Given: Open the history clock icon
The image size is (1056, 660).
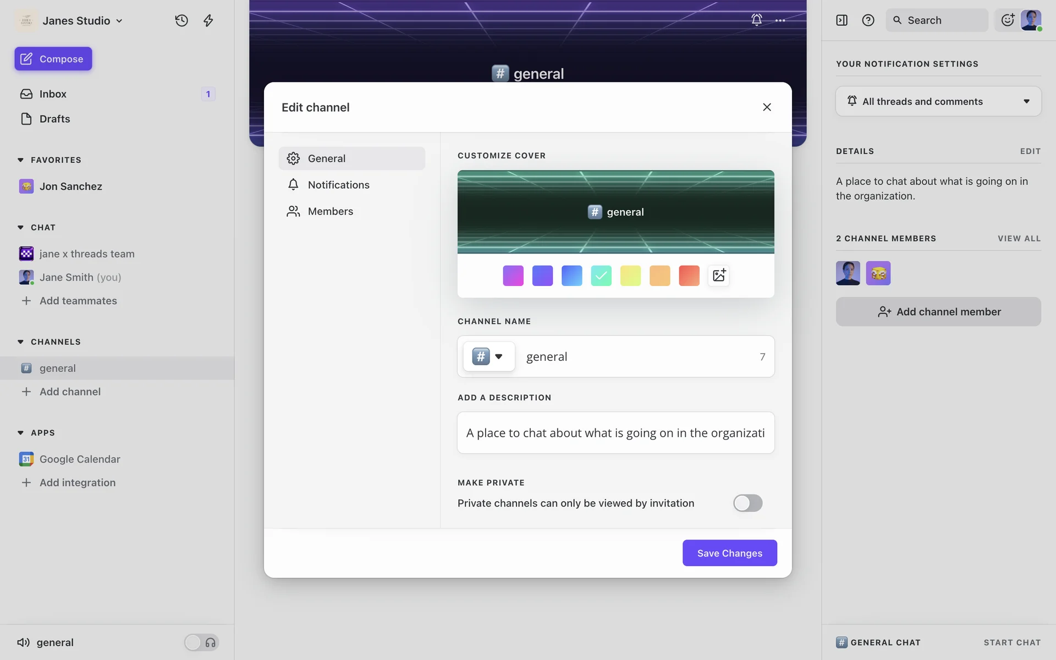Looking at the screenshot, I should pyautogui.click(x=182, y=20).
